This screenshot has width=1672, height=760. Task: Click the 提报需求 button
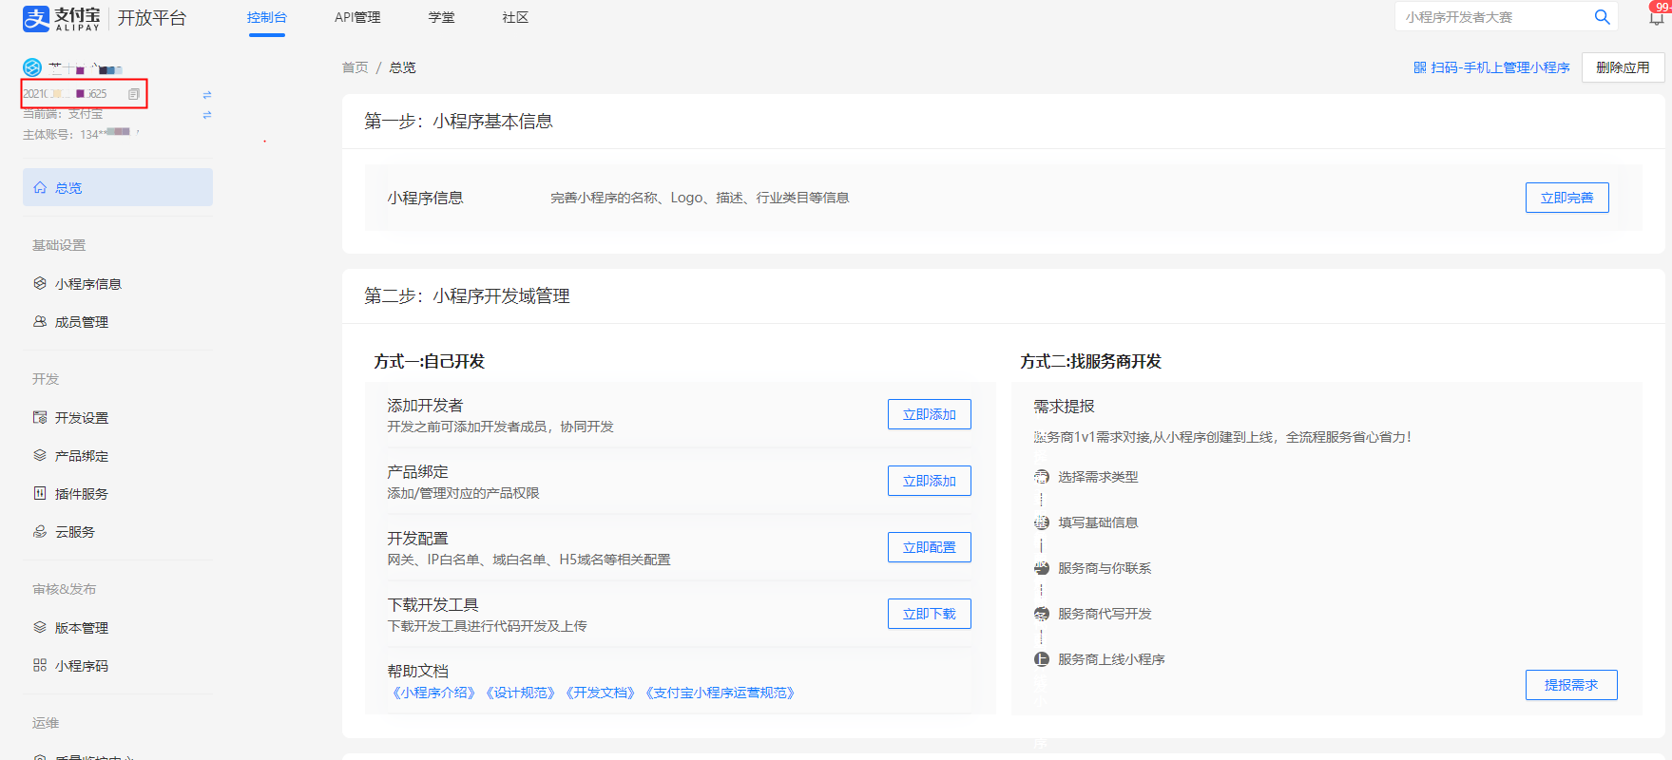pos(1571,685)
